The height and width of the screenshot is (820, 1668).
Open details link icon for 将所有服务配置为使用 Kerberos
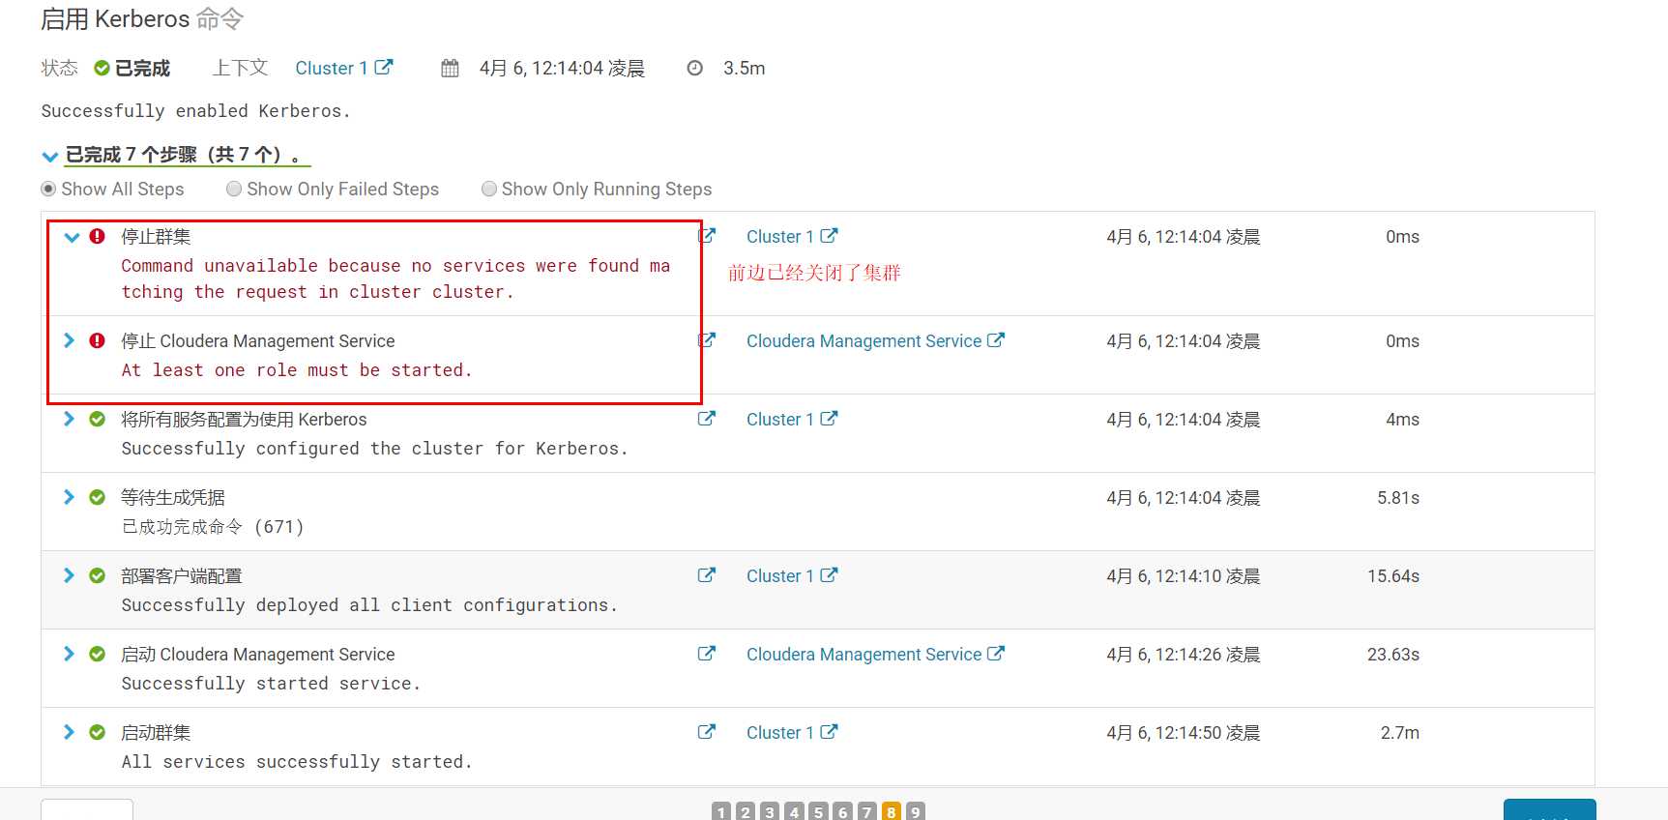click(x=707, y=419)
